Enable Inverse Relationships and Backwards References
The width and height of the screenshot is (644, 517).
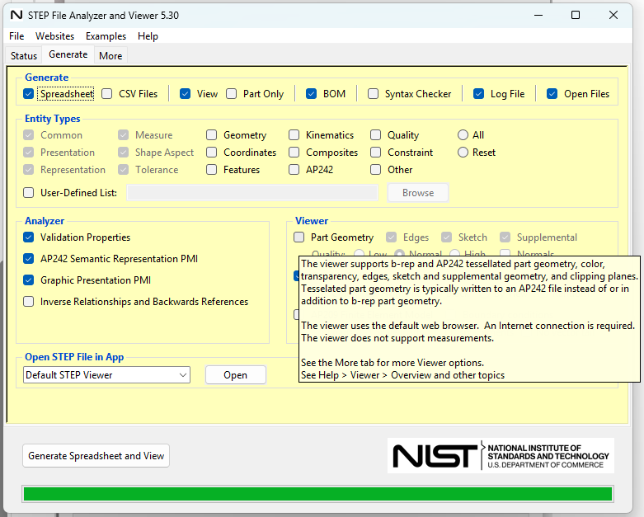(30, 302)
